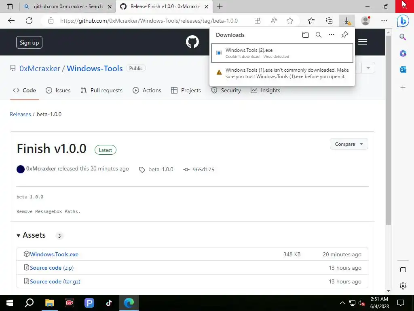The width and height of the screenshot is (414, 311).
Task: Open the sidebar search icon
Action: click(403, 37)
